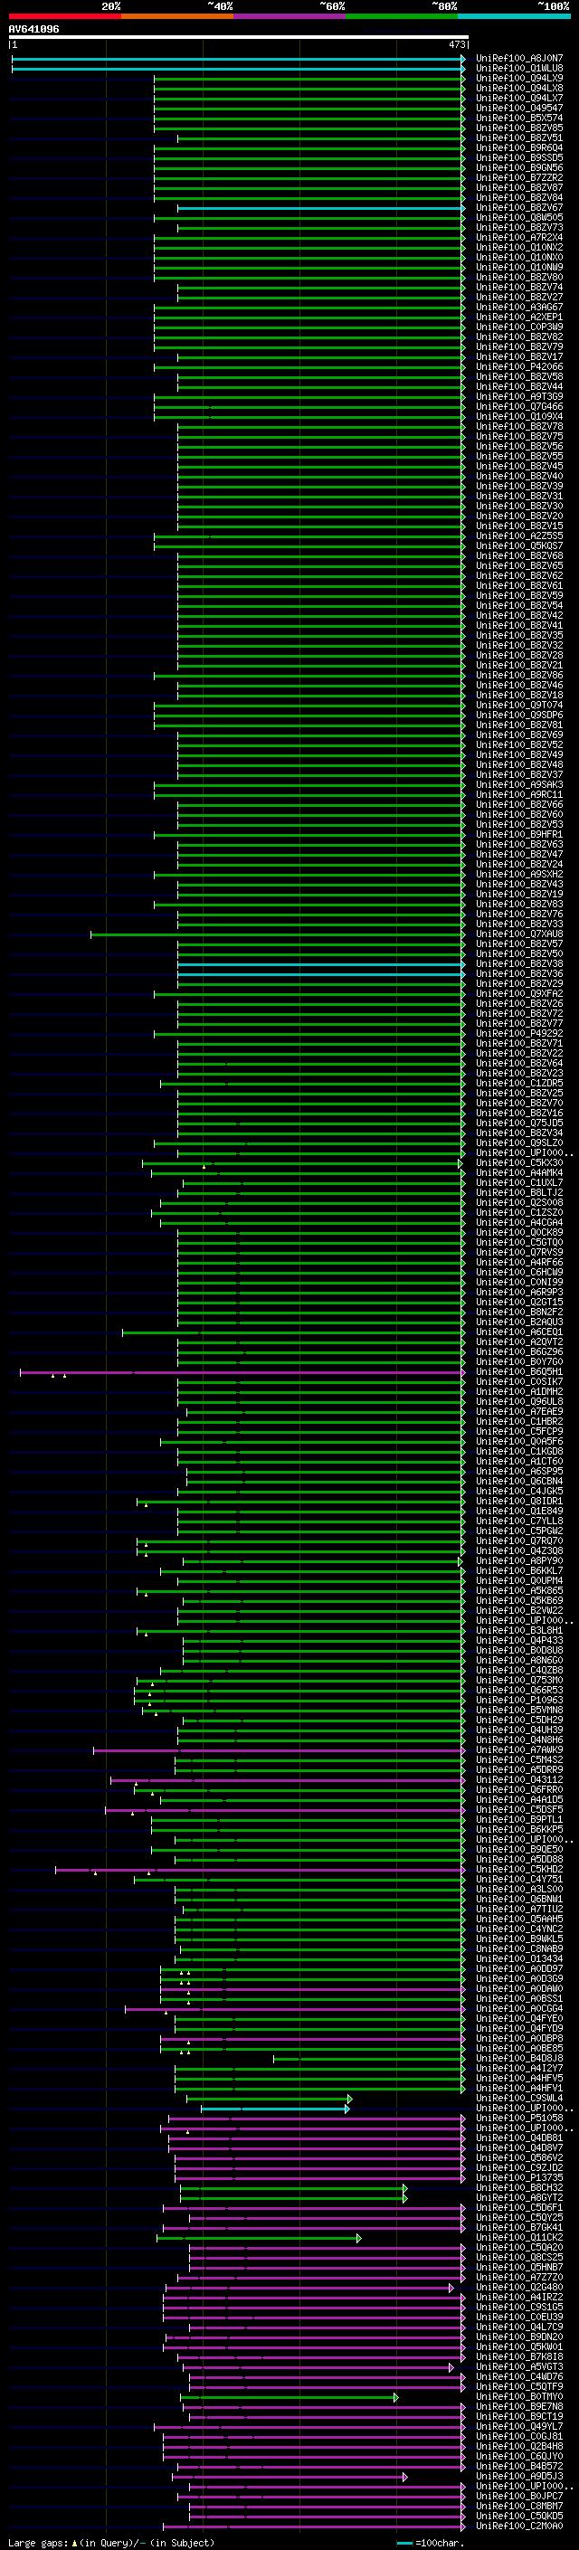The height and width of the screenshot is (2550, 579).
Task: Select the UniRef100_Q94LX7 label
Action: coord(519,98)
